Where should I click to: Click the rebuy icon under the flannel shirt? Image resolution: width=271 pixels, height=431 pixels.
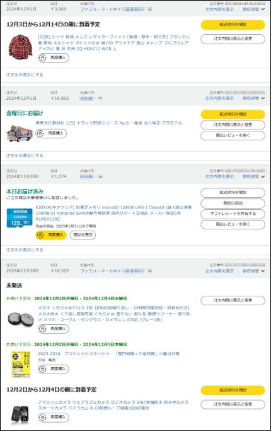[43, 58]
